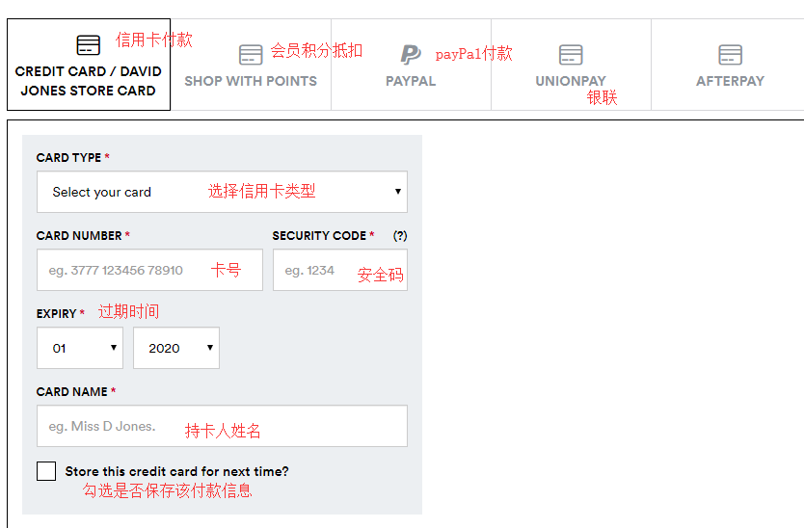This screenshot has height=528, width=804.
Task: Focus the Card Name input field
Action: click(222, 426)
